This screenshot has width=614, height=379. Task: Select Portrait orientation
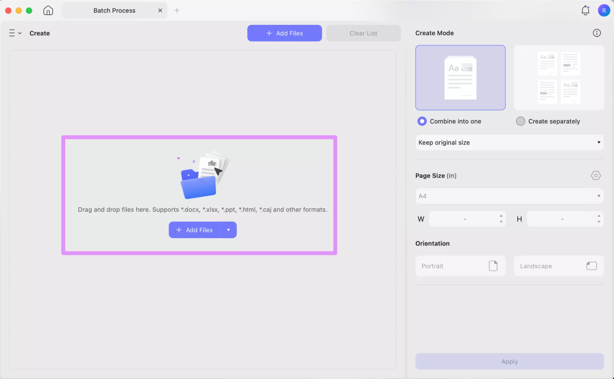460,266
